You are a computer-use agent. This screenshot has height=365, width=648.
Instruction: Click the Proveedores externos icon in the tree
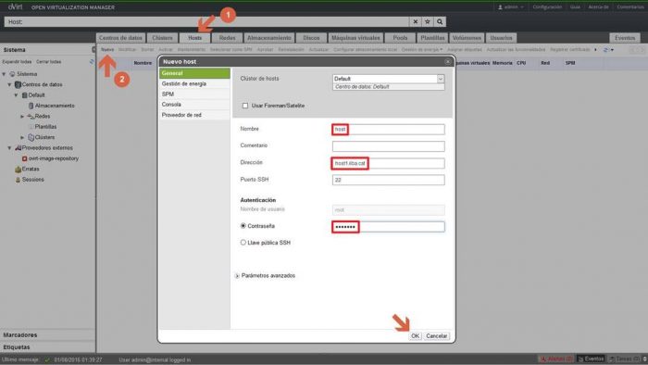pos(18,147)
